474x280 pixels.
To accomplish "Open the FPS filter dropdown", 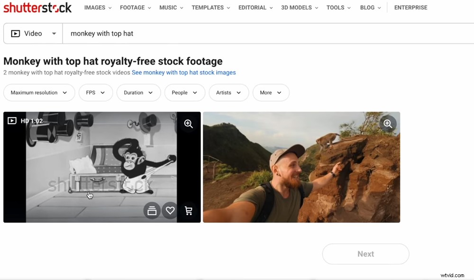I will pyautogui.click(x=95, y=92).
